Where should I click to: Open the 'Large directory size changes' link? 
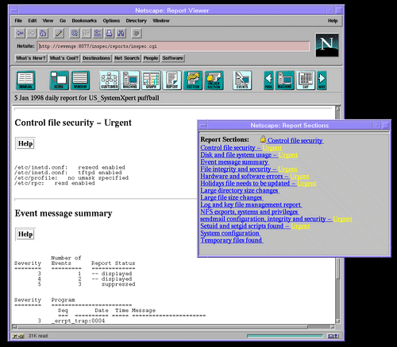coord(240,191)
